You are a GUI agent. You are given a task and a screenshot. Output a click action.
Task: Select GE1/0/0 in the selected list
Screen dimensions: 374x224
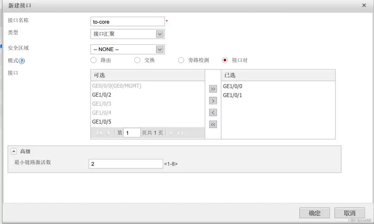pyautogui.click(x=232, y=86)
